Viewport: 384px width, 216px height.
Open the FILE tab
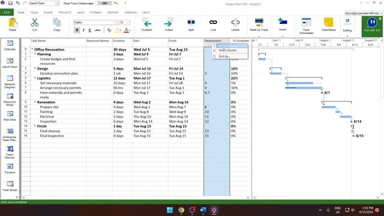(x=7, y=12)
